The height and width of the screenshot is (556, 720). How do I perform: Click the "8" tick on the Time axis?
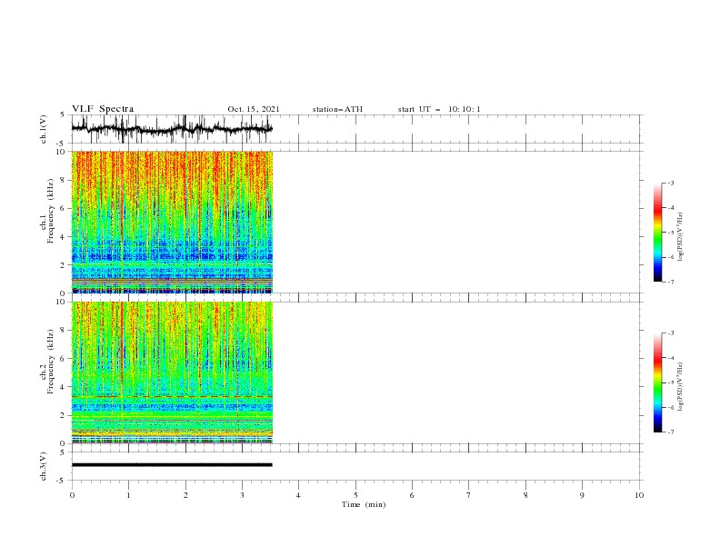click(x=525, y=495)
